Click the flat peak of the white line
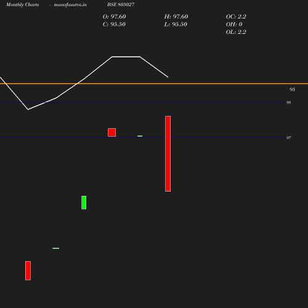 click(126, 57)
